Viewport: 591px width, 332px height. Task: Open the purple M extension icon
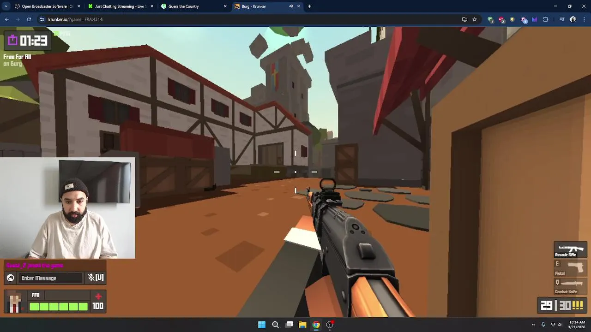click(534, 19)
